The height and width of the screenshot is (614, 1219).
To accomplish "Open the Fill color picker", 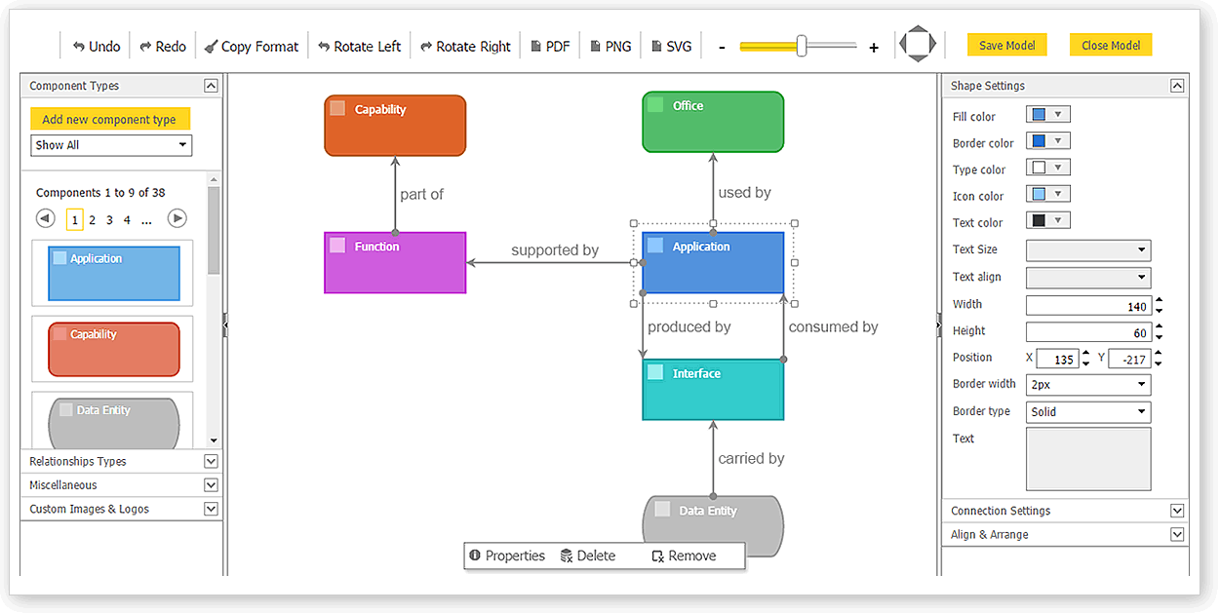I will [1048, 115].
